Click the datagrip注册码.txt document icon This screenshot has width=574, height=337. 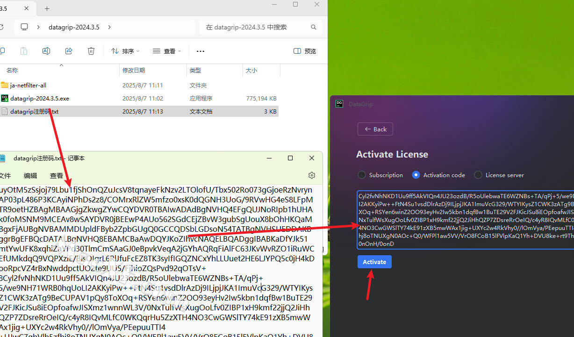(5, 111)
